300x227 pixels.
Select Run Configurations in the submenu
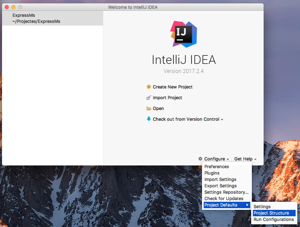tap(274, 219)
